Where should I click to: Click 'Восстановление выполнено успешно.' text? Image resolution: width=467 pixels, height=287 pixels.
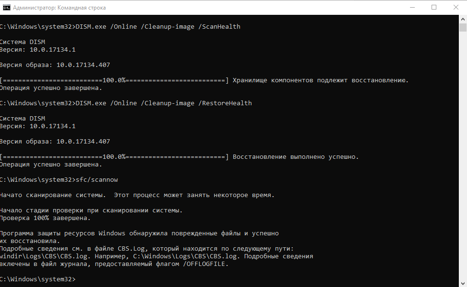pos(296,157)
